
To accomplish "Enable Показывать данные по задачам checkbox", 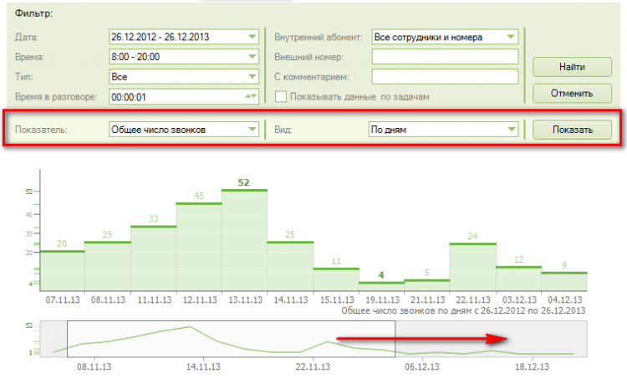I will coord(281,97).
